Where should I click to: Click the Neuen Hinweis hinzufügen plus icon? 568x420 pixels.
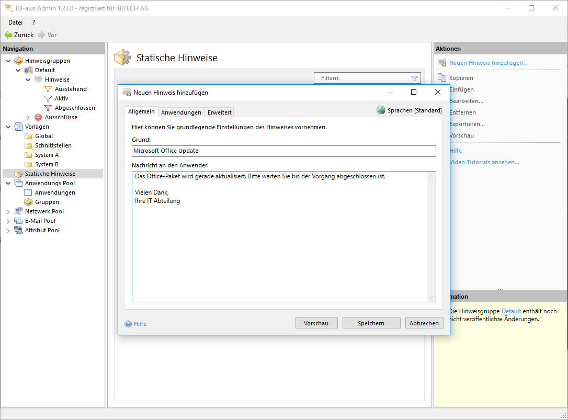point(442,63)
